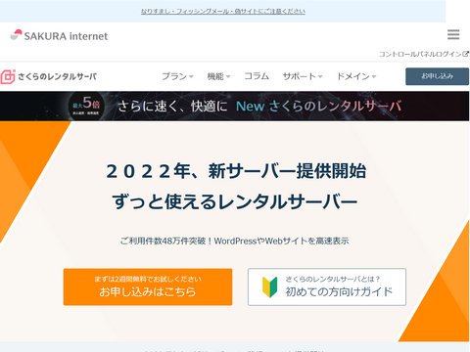Open the 初めての方向けガイド button

pyautogui.click(x=327, y=286)
